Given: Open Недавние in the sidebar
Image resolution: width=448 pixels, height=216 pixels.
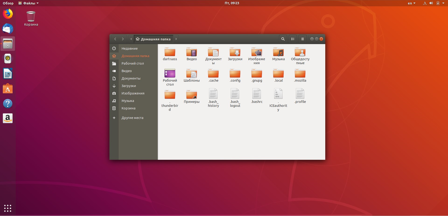Looking at the screenshot, I should 134,48.
